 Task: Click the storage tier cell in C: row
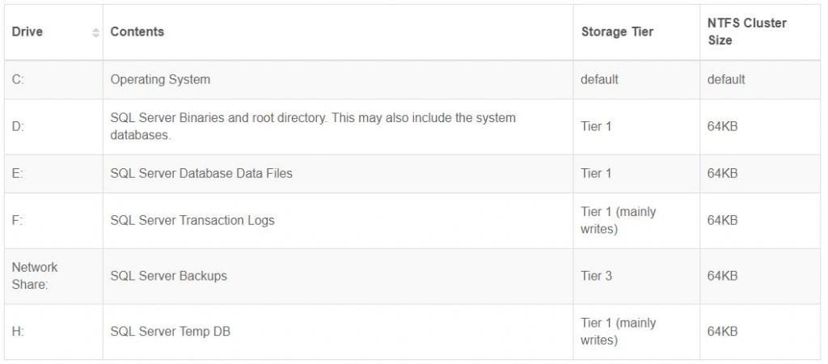599,79
